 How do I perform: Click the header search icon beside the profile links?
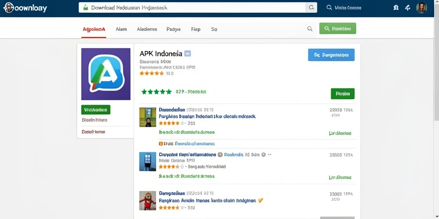click(329, 8)
